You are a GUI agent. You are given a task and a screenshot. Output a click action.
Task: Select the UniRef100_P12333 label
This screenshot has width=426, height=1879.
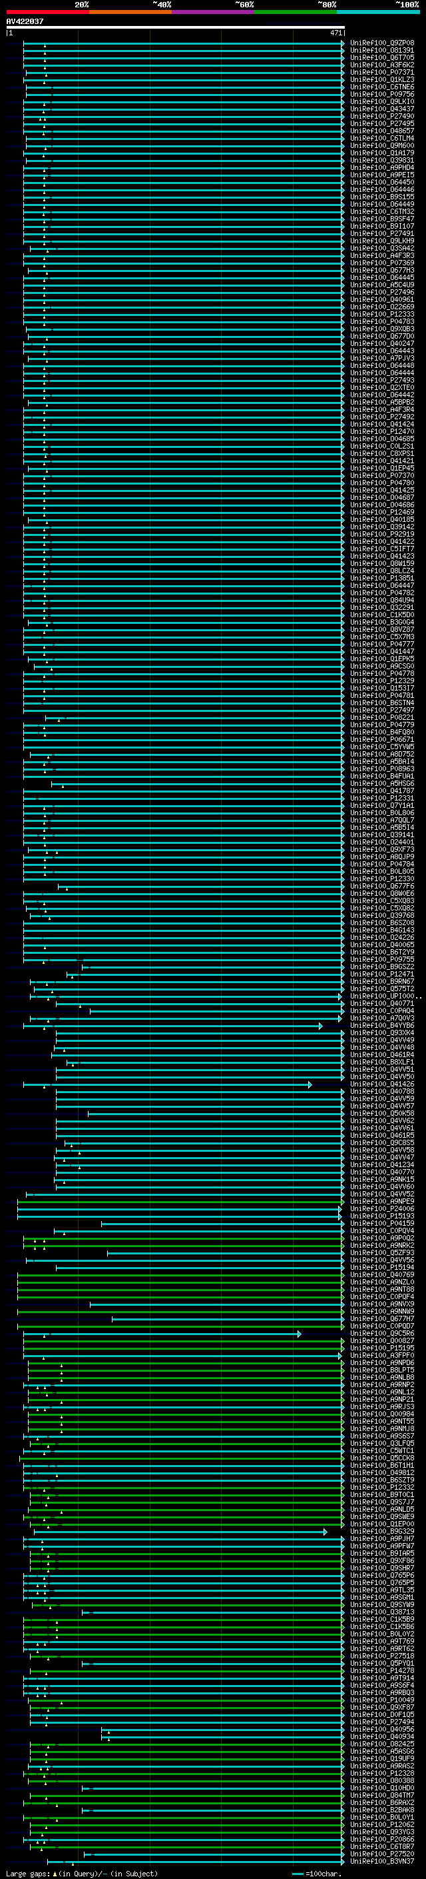(x=382, y=315)
